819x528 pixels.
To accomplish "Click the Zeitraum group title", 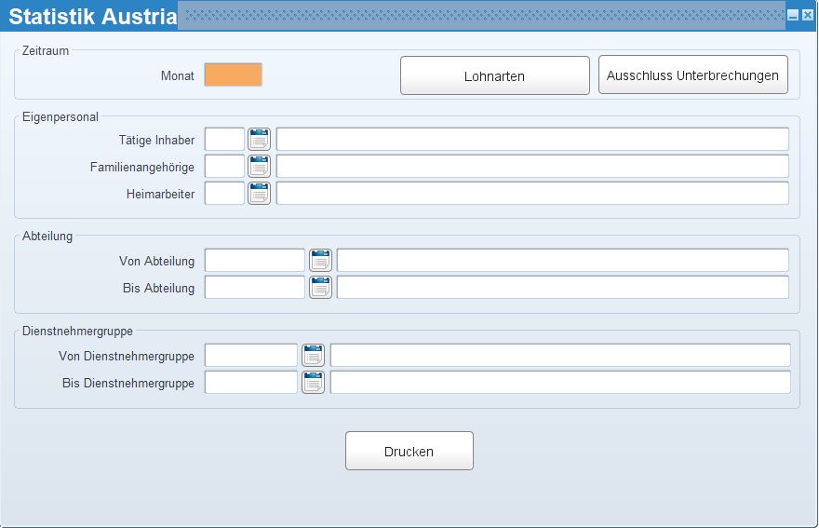I will pyautogui.click(x=46, y=50).
